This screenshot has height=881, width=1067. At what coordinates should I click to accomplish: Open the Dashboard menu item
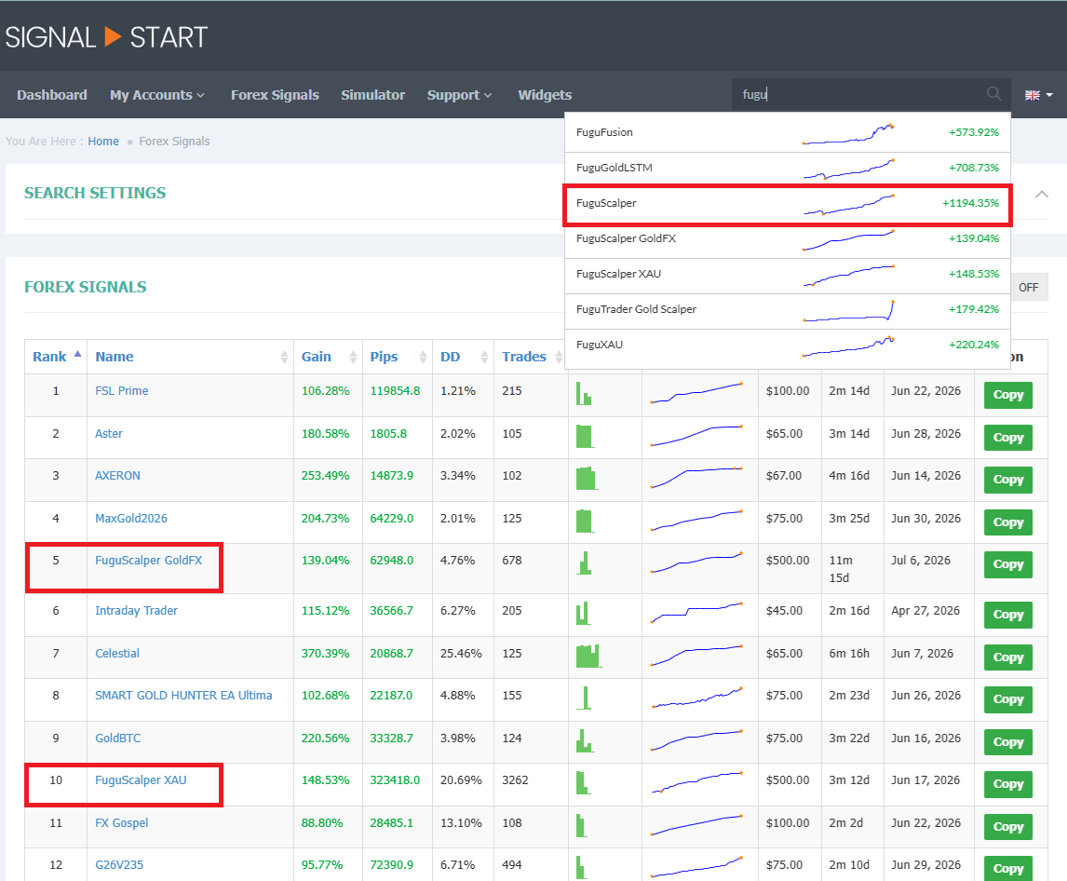[x=52, y=95]
